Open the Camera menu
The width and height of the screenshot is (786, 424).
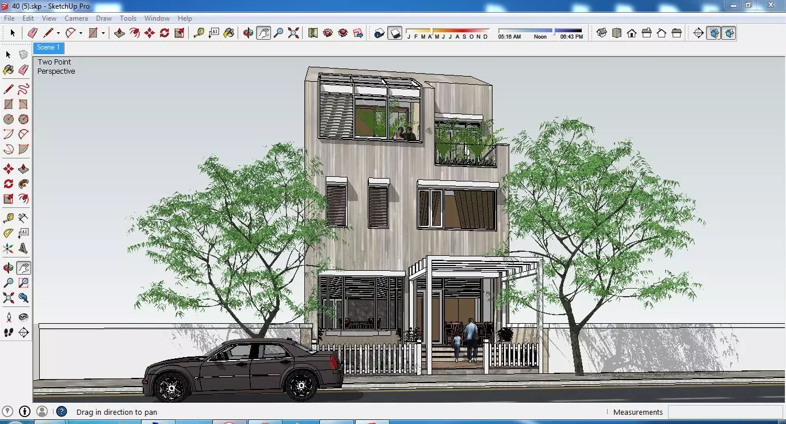(x=76, y=18)
